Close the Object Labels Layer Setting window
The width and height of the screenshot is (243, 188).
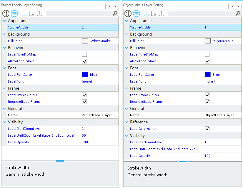(x=238, y=6)
